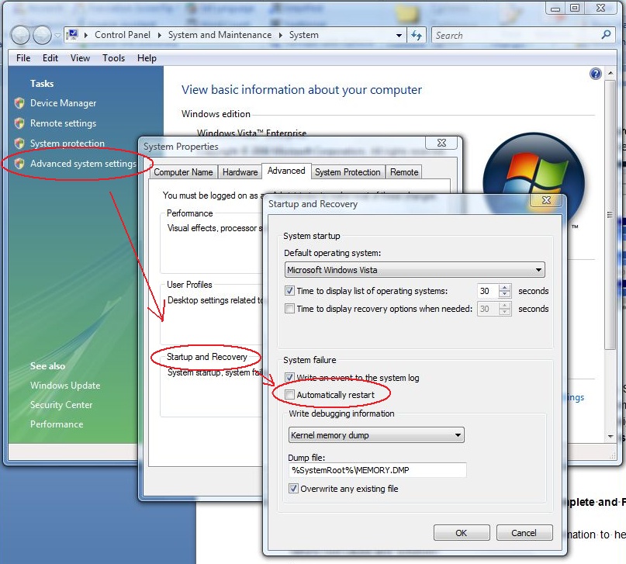This screenshot has width=626, height=564.
Task: Close the System Properties dialog
Action: (441, 143)
